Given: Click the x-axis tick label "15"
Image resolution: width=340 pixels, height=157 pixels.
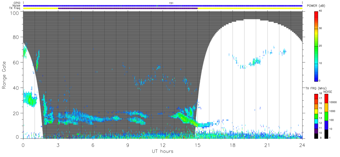Looking at the screenshot, I should tap(198, 145).
